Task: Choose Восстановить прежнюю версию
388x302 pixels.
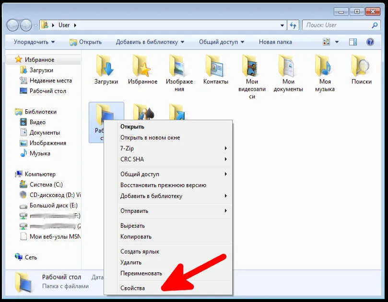Action: click(175, 185)
